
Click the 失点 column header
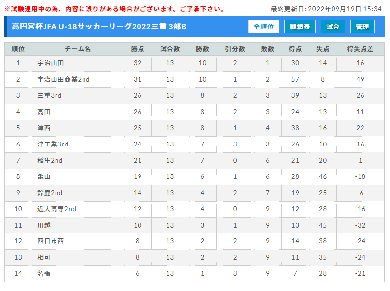[323, 49]
